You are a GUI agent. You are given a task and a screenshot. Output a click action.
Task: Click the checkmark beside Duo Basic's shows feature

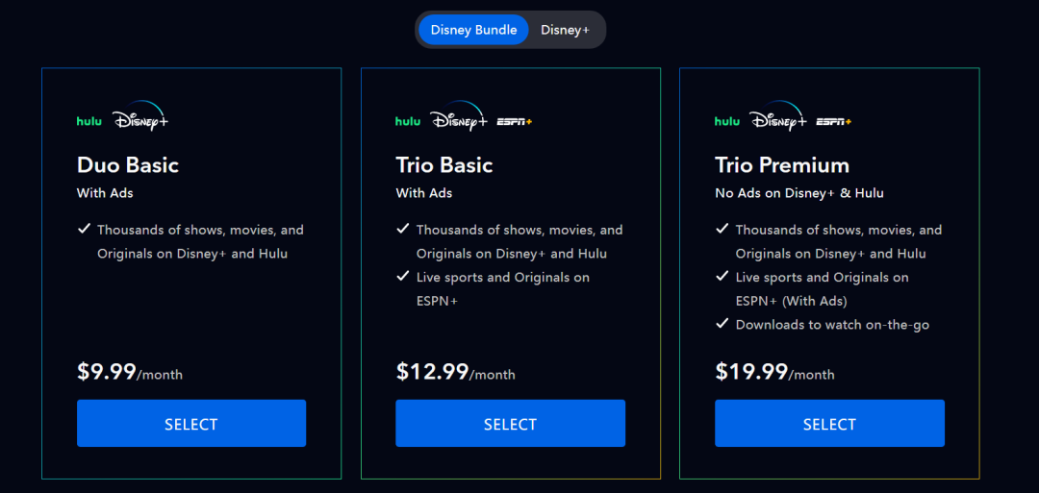(x=84, y=230)
